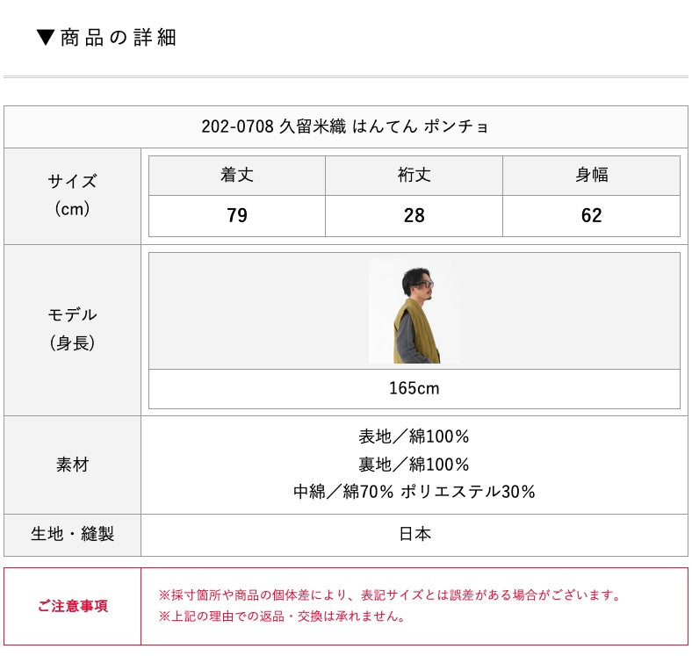
Task: Click the 身幅 column header
Action: [591, 175]
